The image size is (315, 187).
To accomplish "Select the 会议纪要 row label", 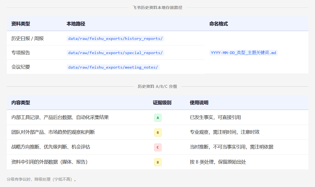I will coord(21,67).
